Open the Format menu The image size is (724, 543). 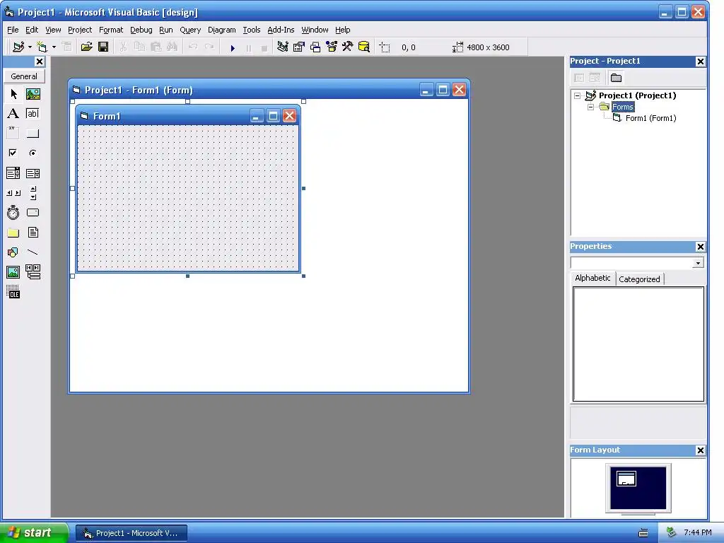(111, 30)
